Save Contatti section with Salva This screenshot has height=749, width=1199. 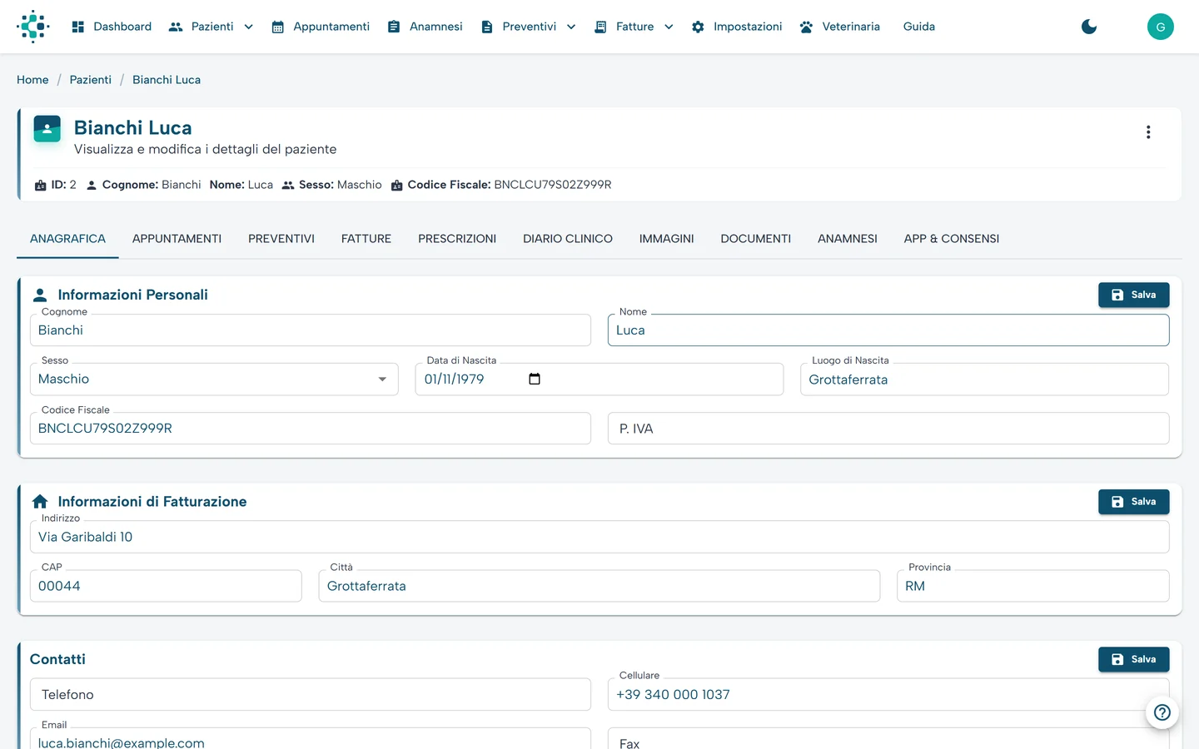click(x=1133, y=659)
